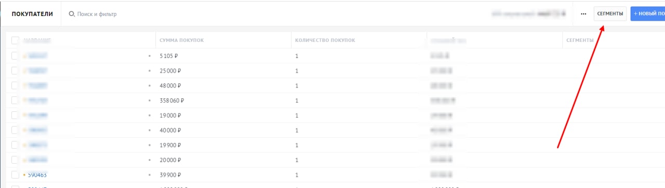Open customer link 590463
This screenshot has height=188, width=665.
click(x=37, y=175)
